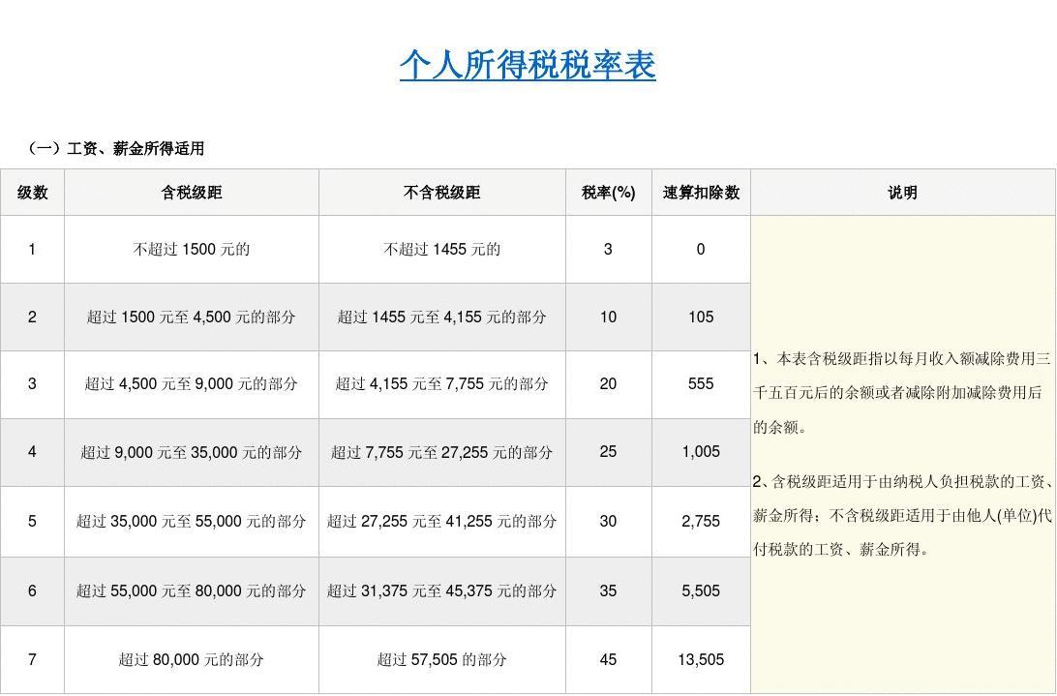The height and width of the screenshot is (696, 1057).
Task: Select the 不含税级距 column header
Action: 442,193
